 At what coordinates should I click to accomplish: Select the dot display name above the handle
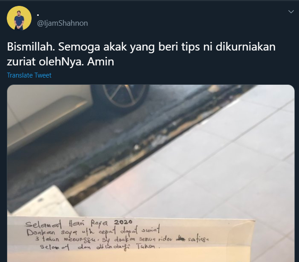coord(38,15)
